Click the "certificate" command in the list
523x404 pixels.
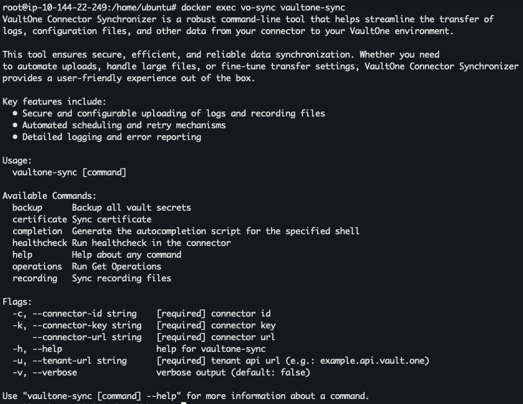coord(39,219)
